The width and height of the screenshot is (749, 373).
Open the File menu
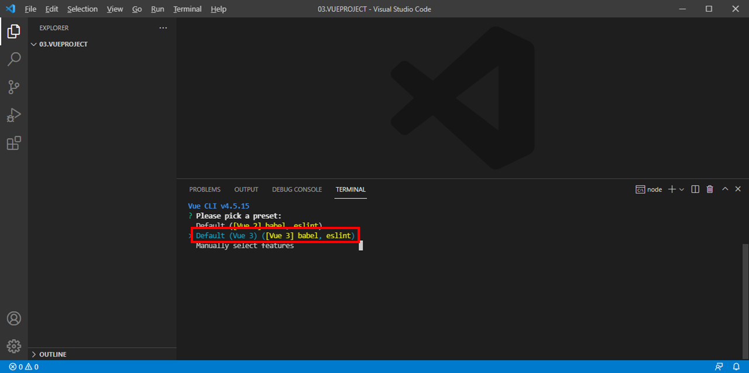[x=30, y=9]
